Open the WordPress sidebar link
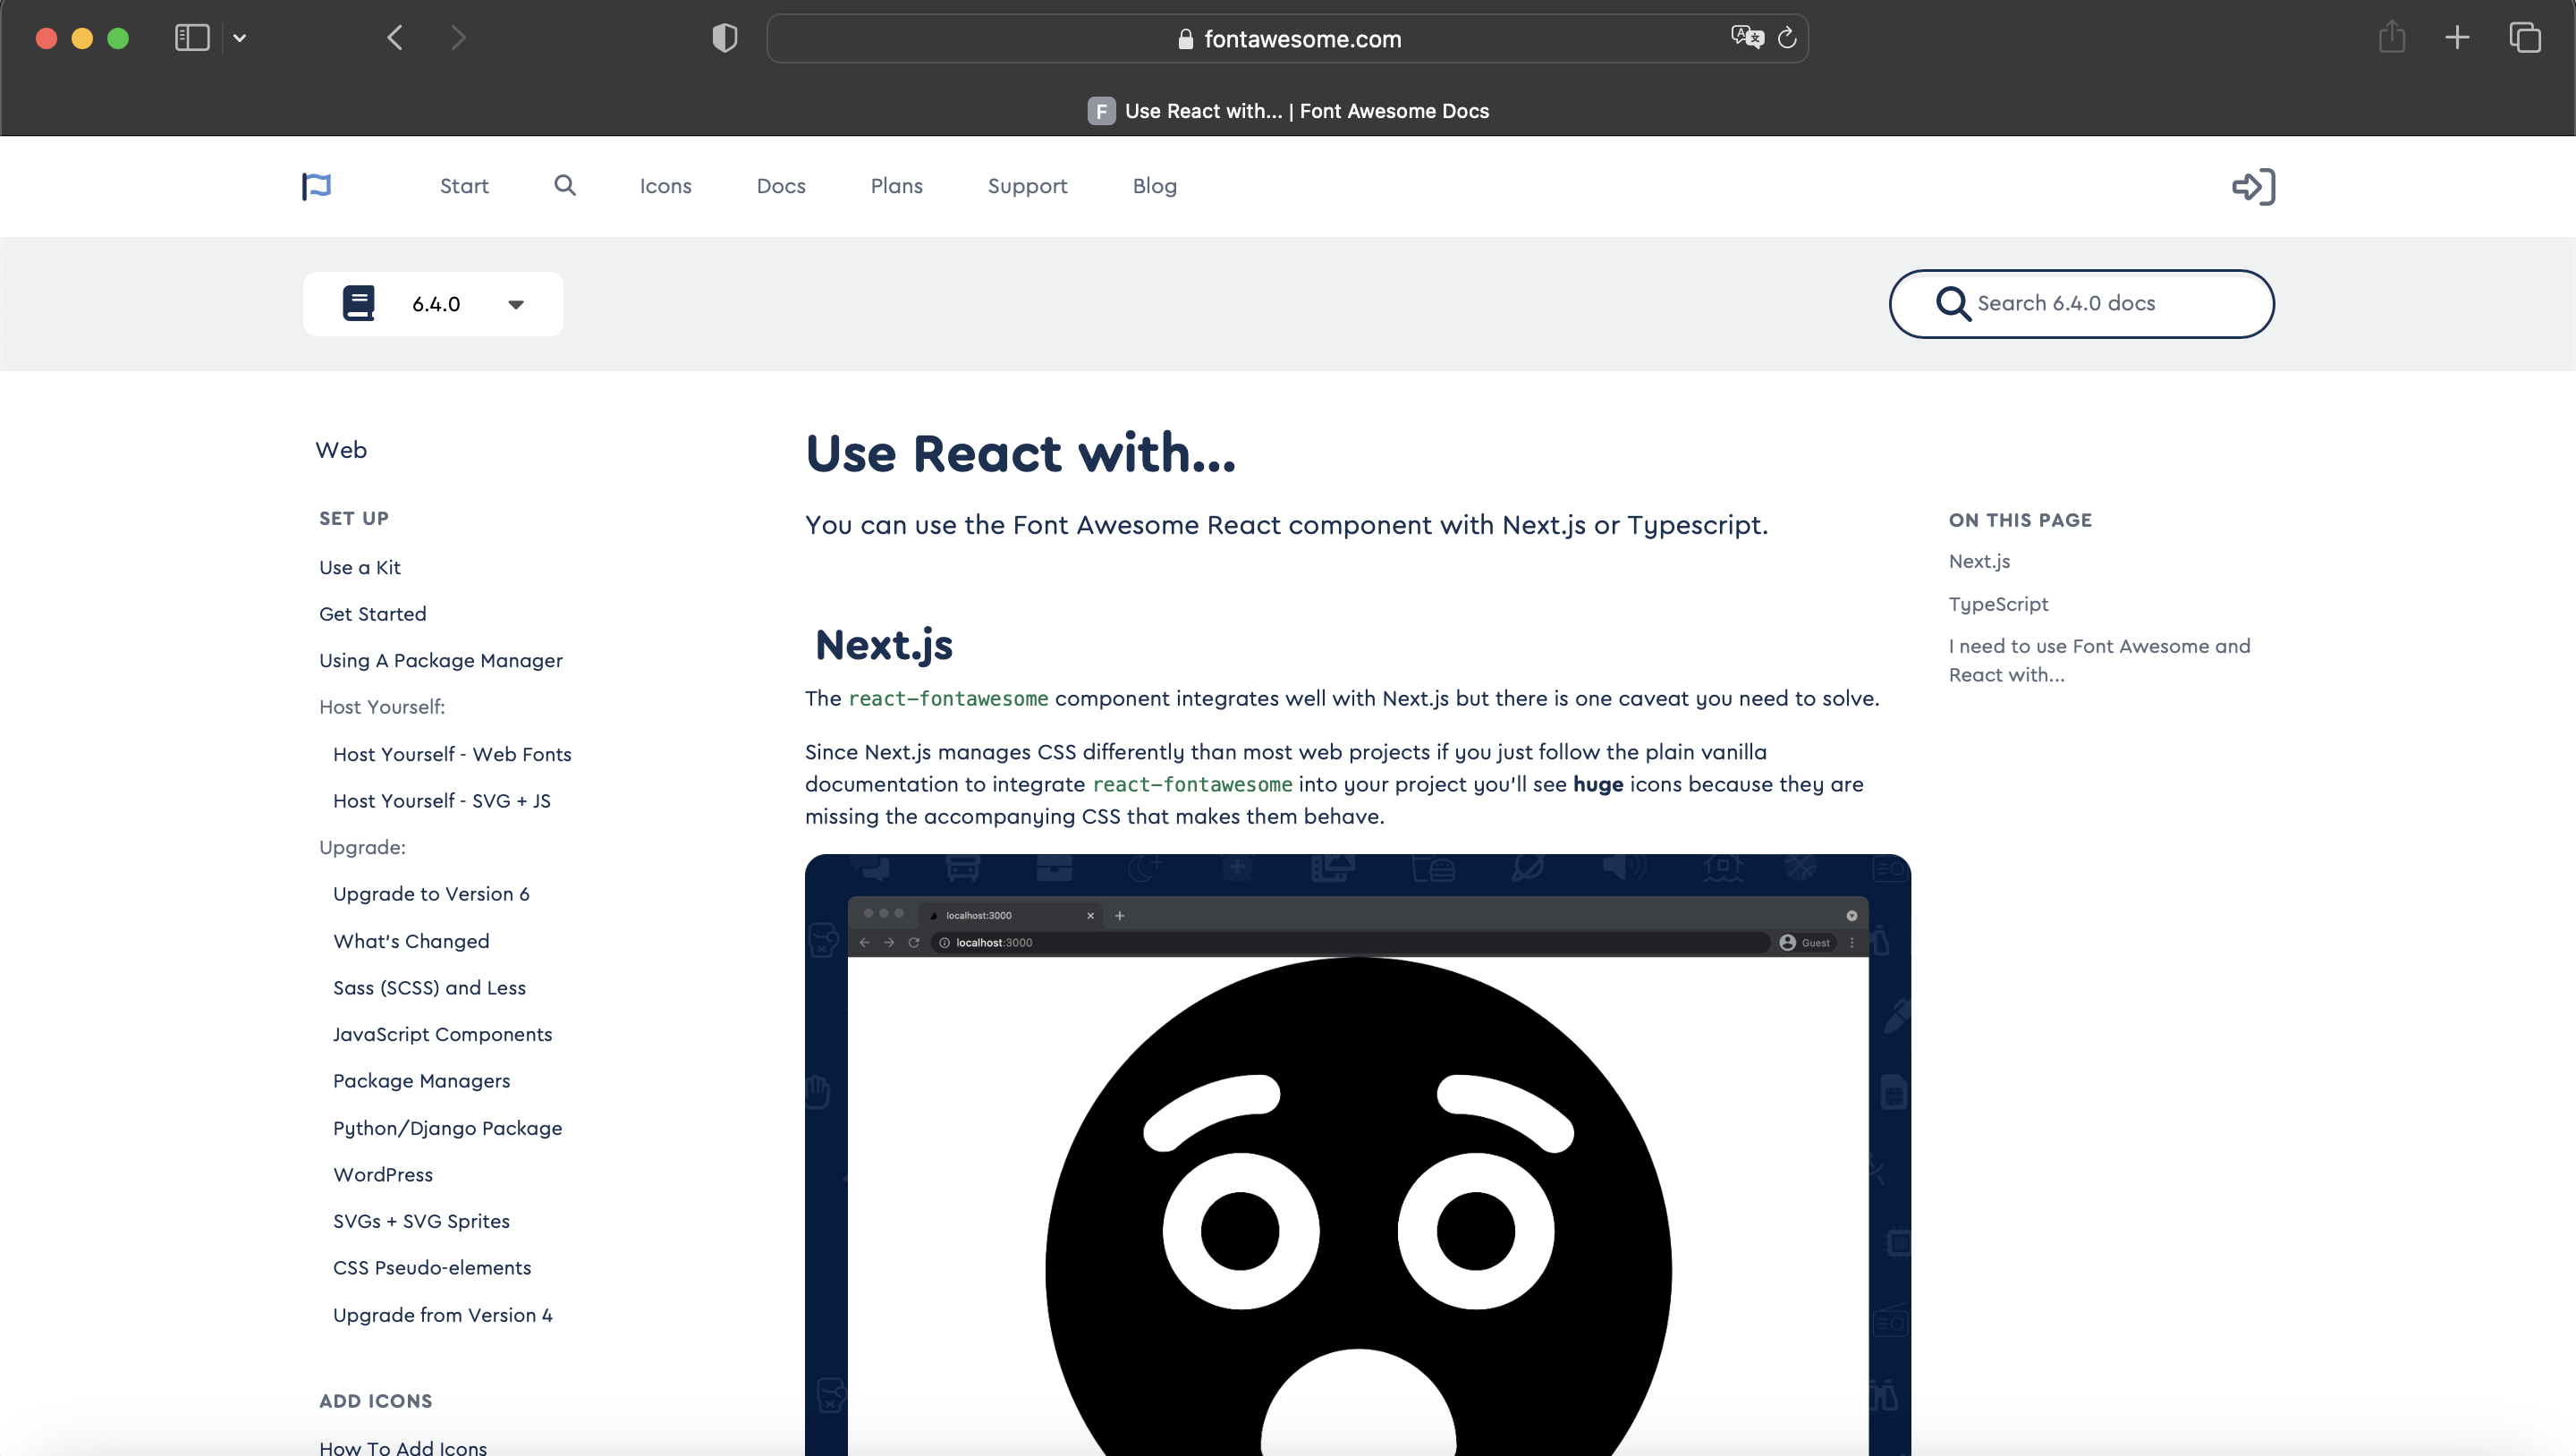2576x1456 pixels. 383,1174
